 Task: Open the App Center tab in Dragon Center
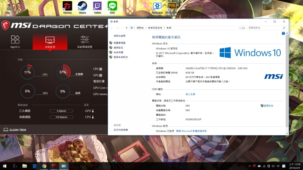(15, 42)
